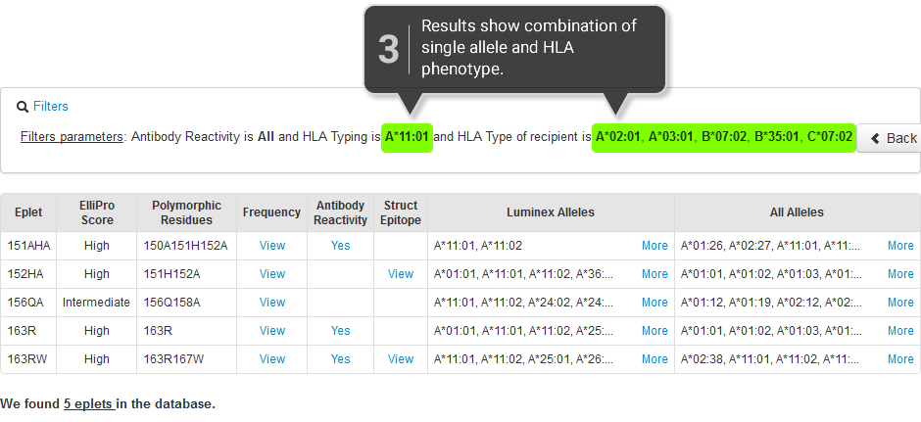Image resolution: width=921 pixels, height=422 pixels.
Task: Click the 5 eplets result count text
Action: 89,403
